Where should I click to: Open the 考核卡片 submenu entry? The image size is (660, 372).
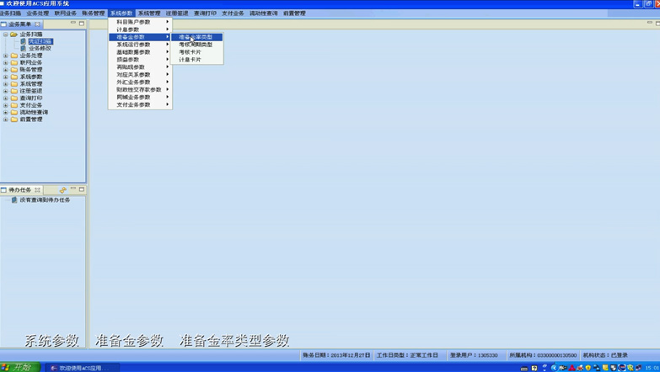190,52
